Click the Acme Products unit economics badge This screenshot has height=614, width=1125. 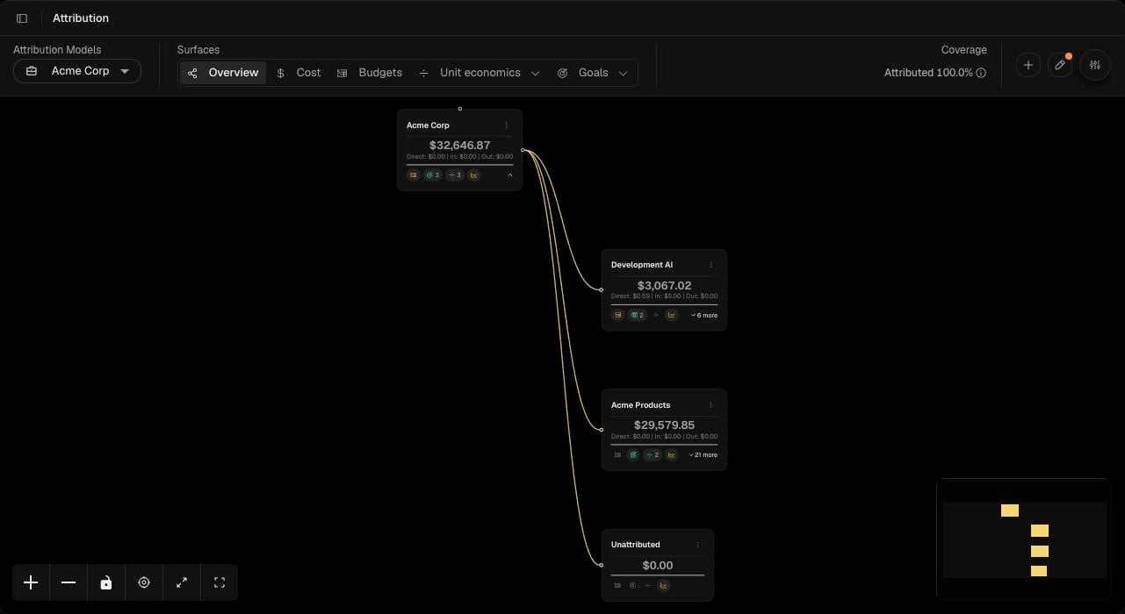click(x=653, y=455)
